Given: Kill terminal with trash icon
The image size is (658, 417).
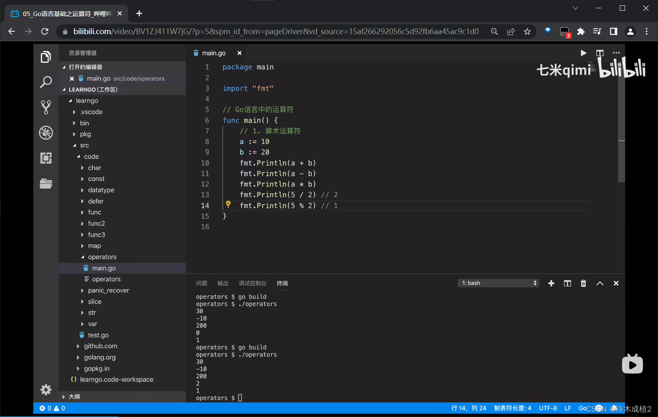Looking at the screenshot, I should [x=583, y=283].
